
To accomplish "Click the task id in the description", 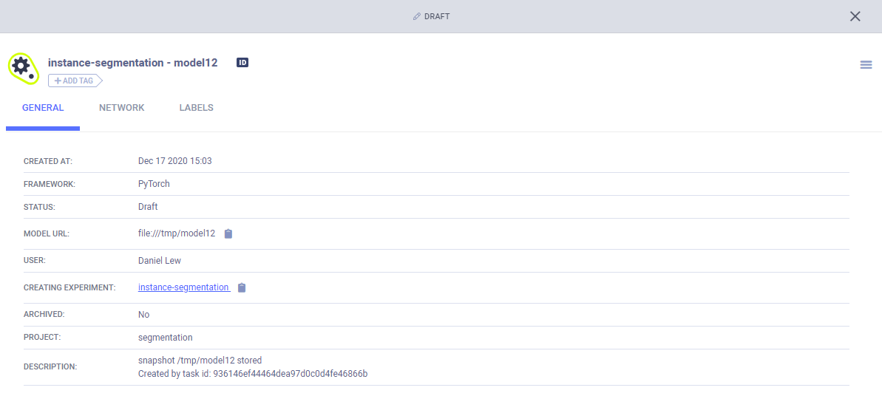I will coord(290,374).
